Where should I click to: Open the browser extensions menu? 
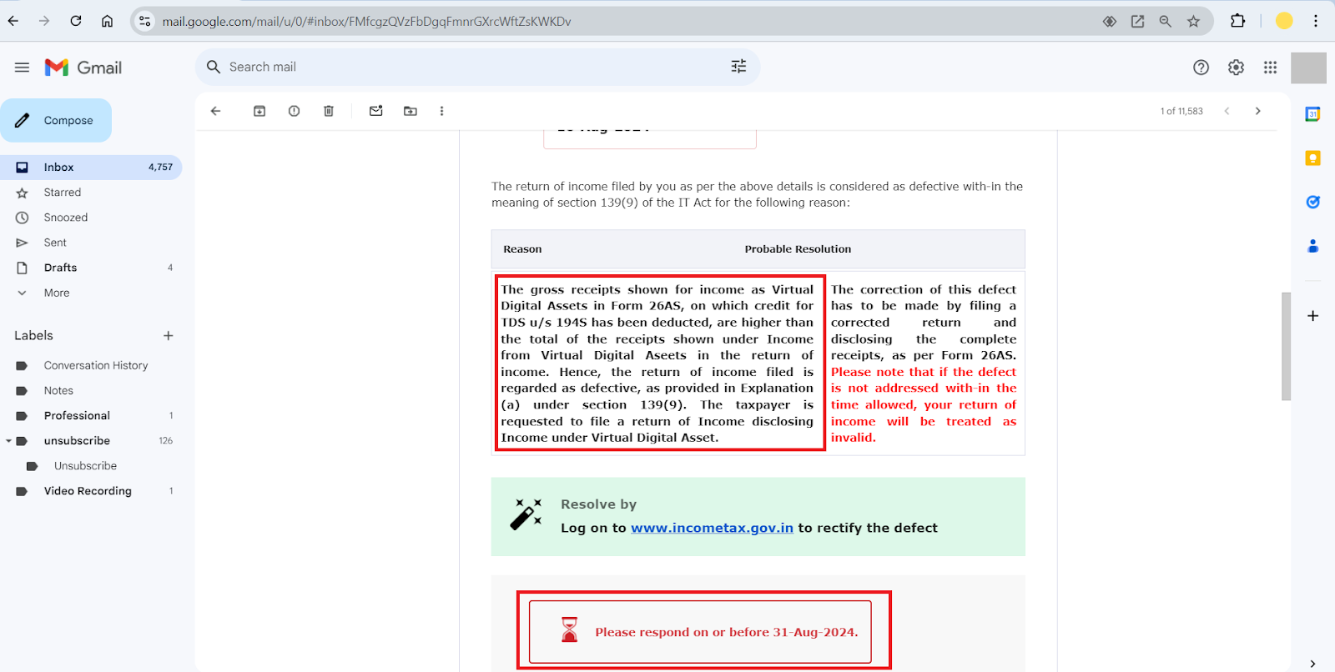pyautogui.click(x=1238, y=21)
